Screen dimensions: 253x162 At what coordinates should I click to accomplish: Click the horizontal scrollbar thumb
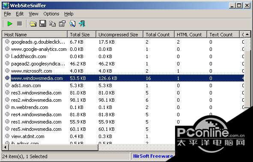54,147
